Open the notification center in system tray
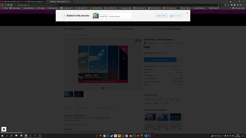 (x=243, y=136)
